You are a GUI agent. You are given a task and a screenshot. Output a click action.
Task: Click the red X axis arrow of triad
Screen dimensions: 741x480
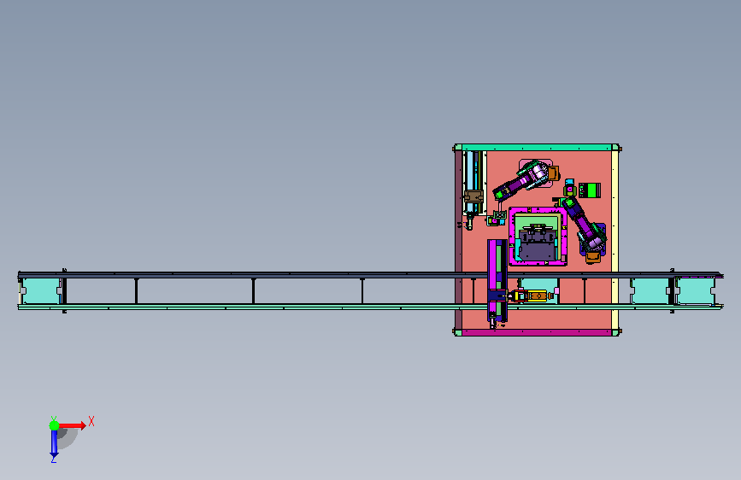(x=73, y=425)
